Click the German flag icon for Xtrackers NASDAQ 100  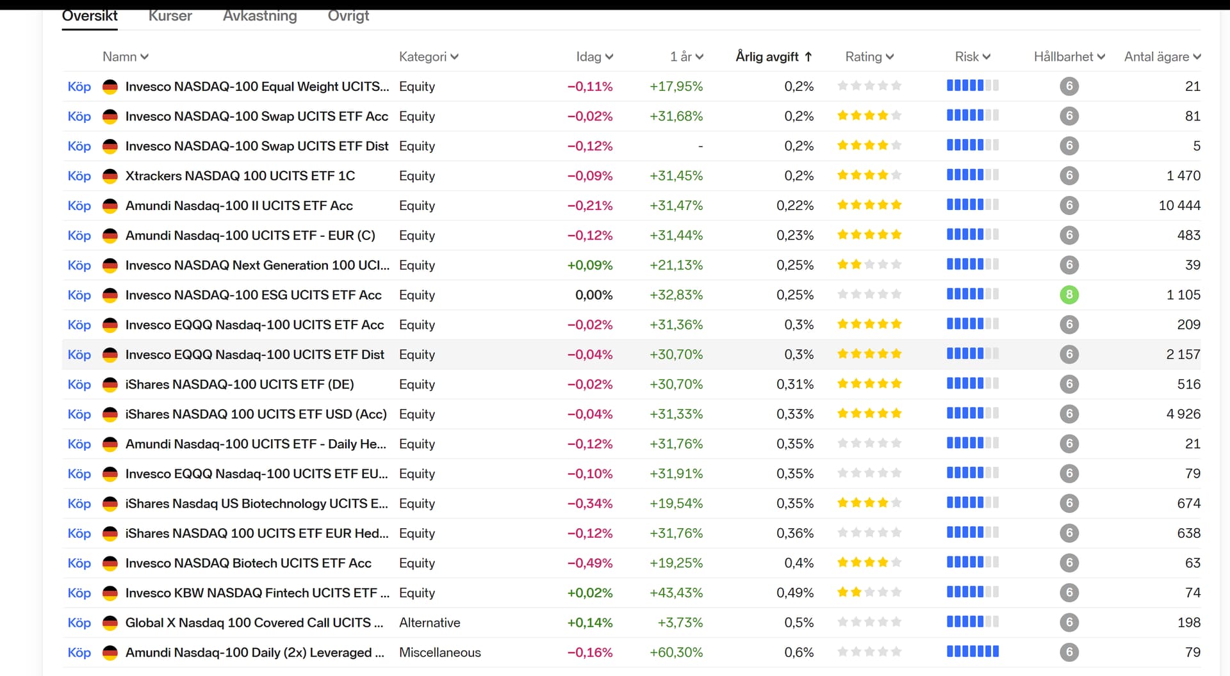point(110,176)
